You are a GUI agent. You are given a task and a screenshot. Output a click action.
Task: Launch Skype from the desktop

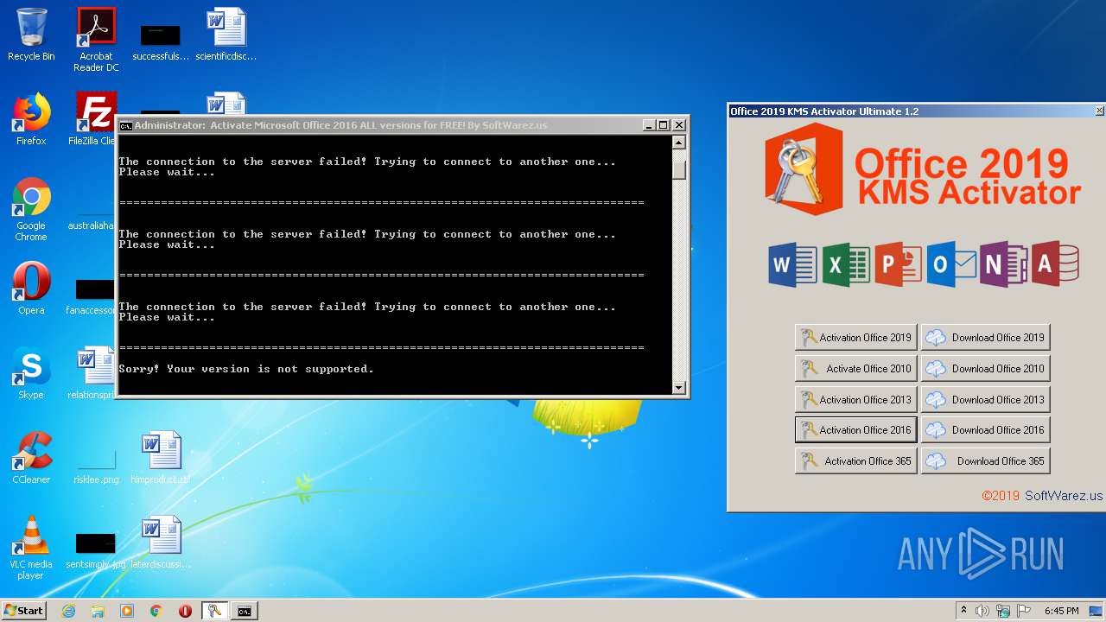pyautogui.click(x=31, y=373)
